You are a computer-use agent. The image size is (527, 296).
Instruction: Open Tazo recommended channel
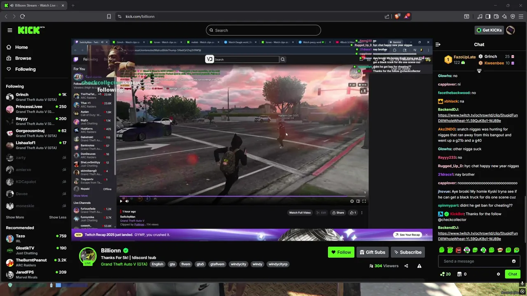click(36, 238)
